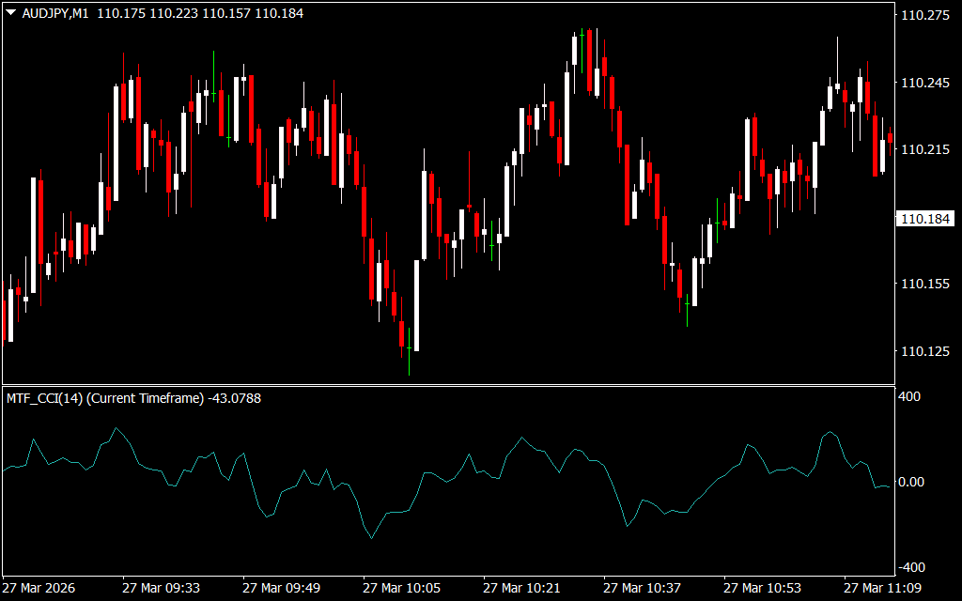Click the 110.125 price scale label
The image size is (962, 601).
pyautogui.click(x=924, y=351)
